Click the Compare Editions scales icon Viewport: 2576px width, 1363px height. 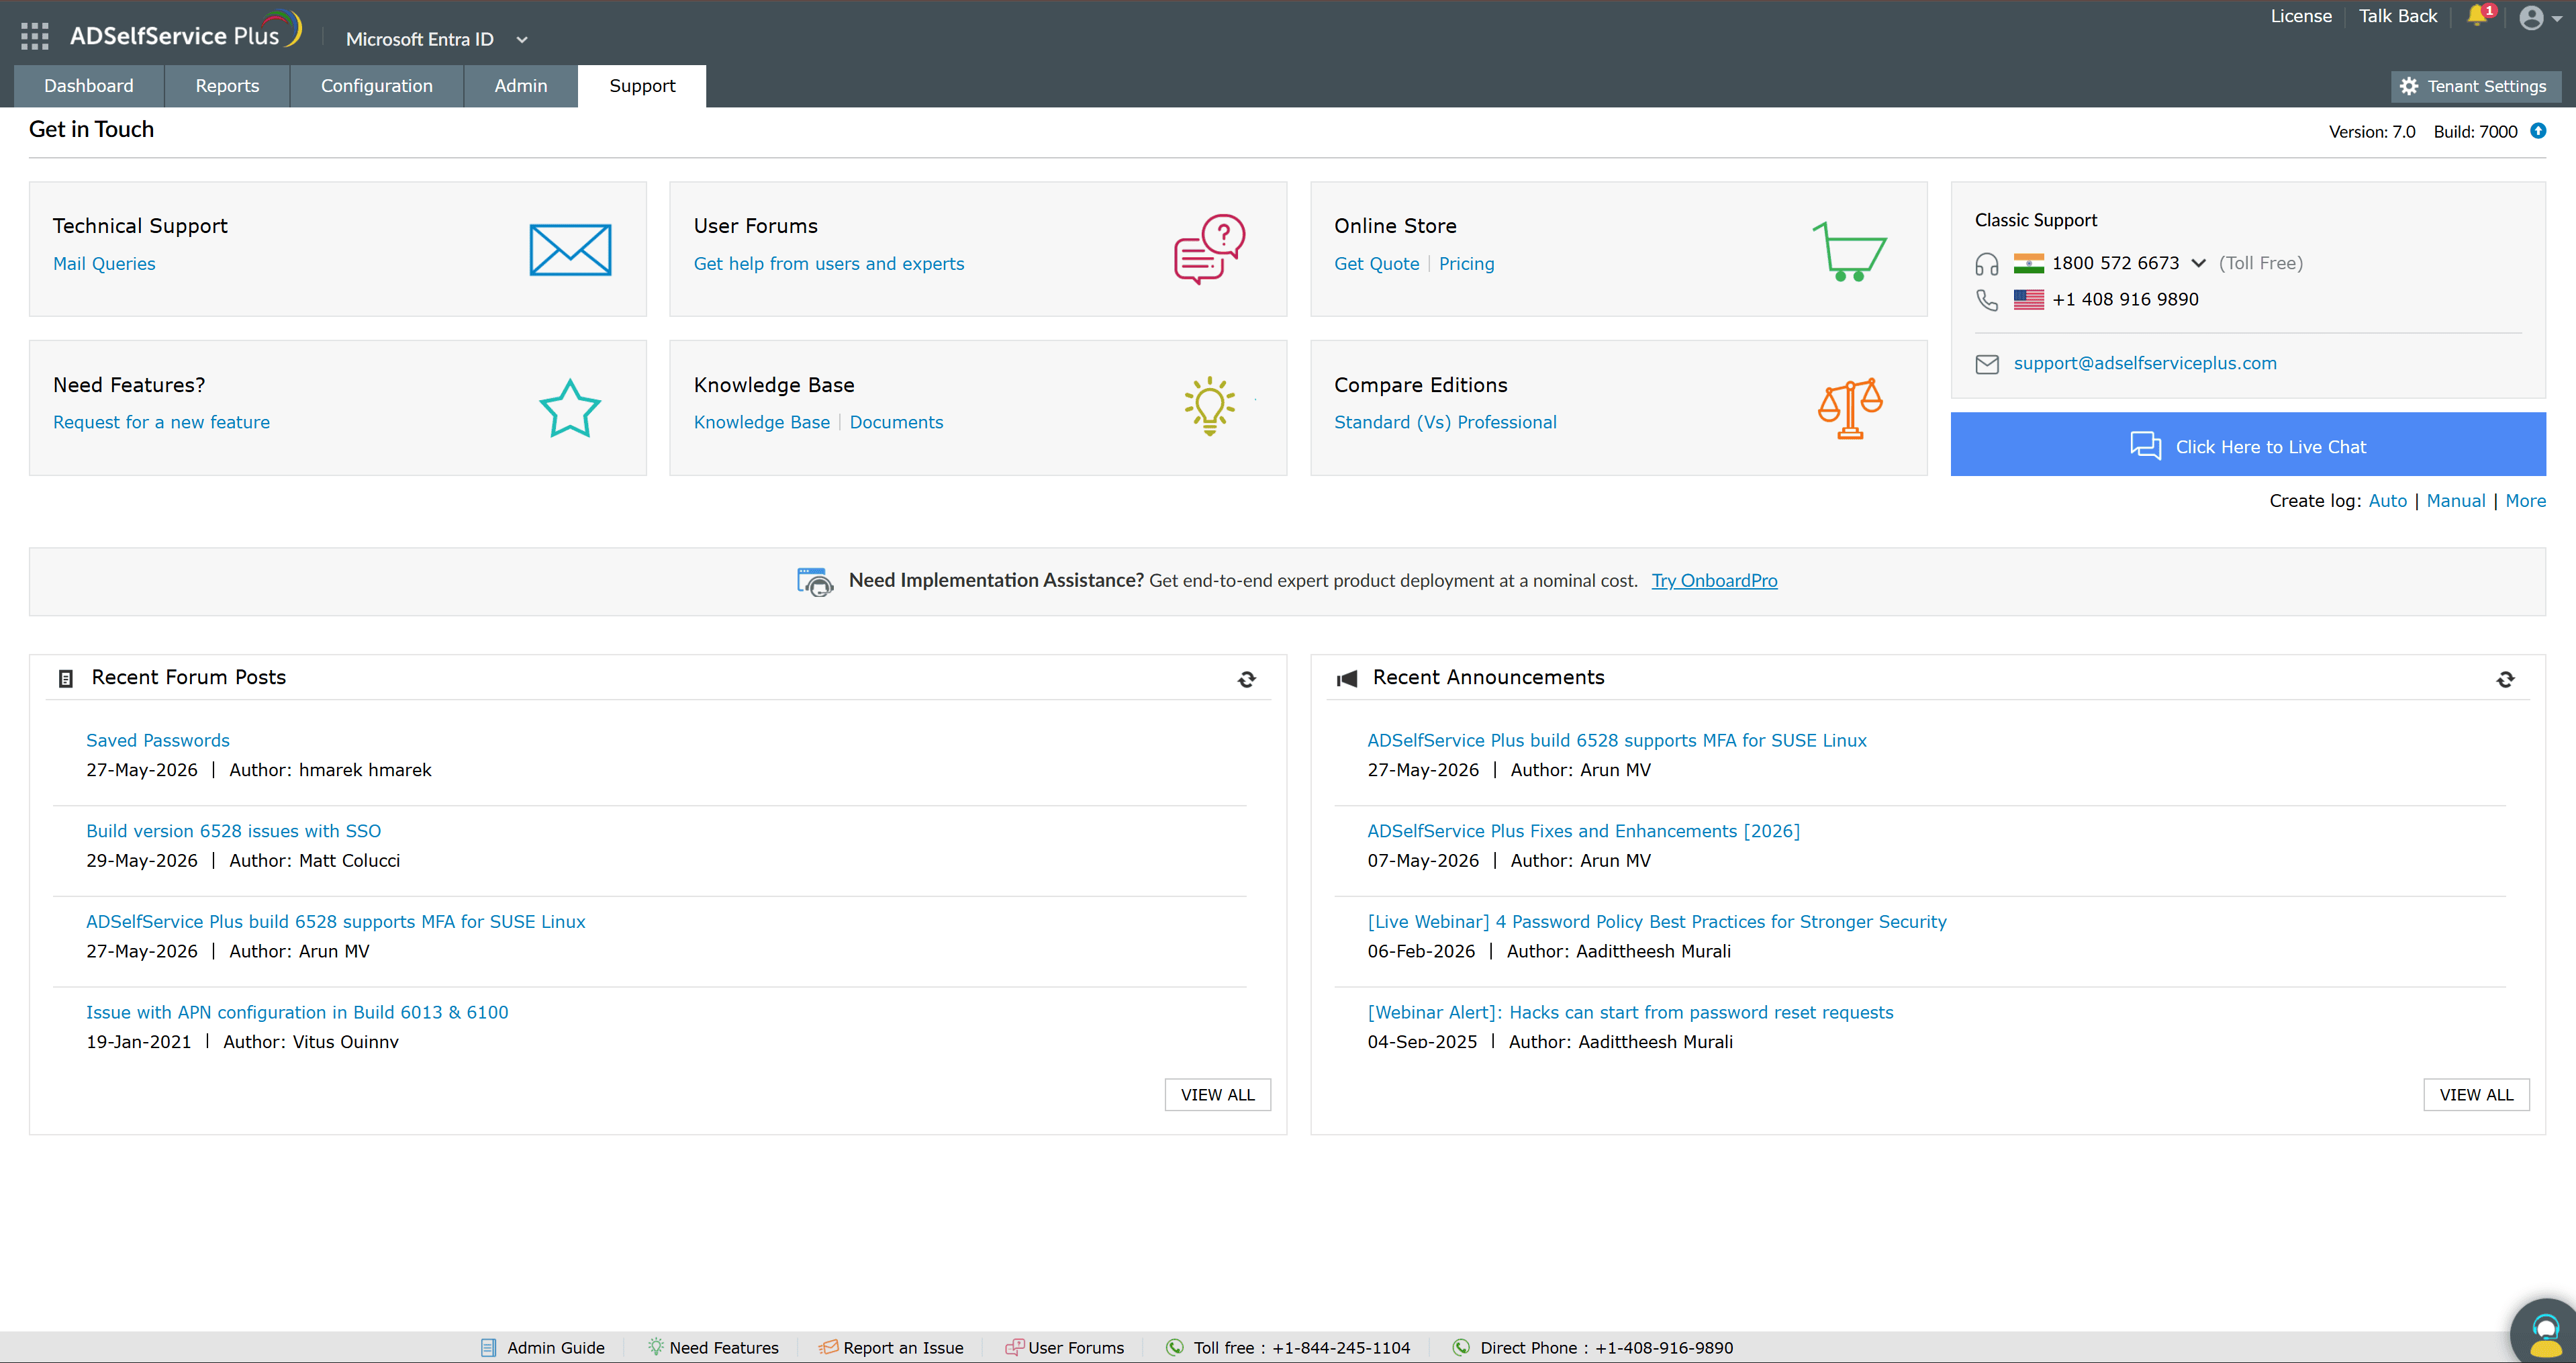point(1850,408)
